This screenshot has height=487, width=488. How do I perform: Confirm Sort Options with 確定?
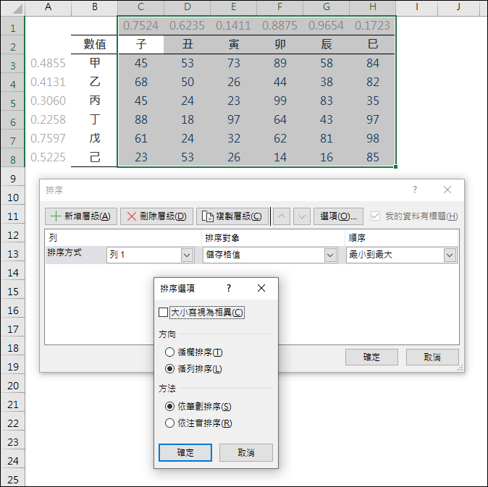[x=185, y=452]
